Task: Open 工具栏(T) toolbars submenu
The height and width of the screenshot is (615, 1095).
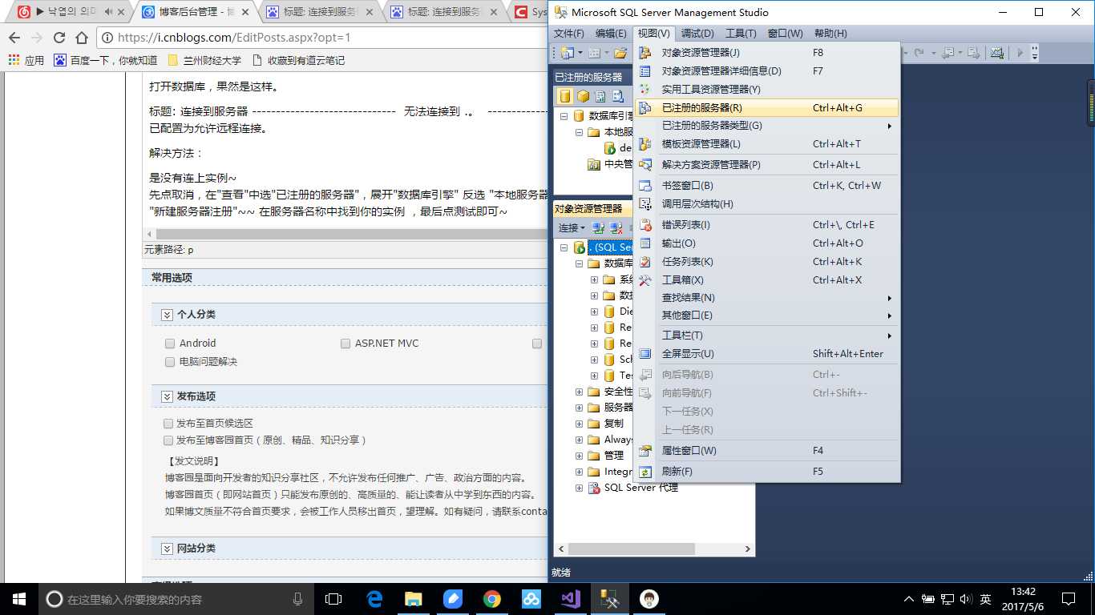Action: point(766,335)
